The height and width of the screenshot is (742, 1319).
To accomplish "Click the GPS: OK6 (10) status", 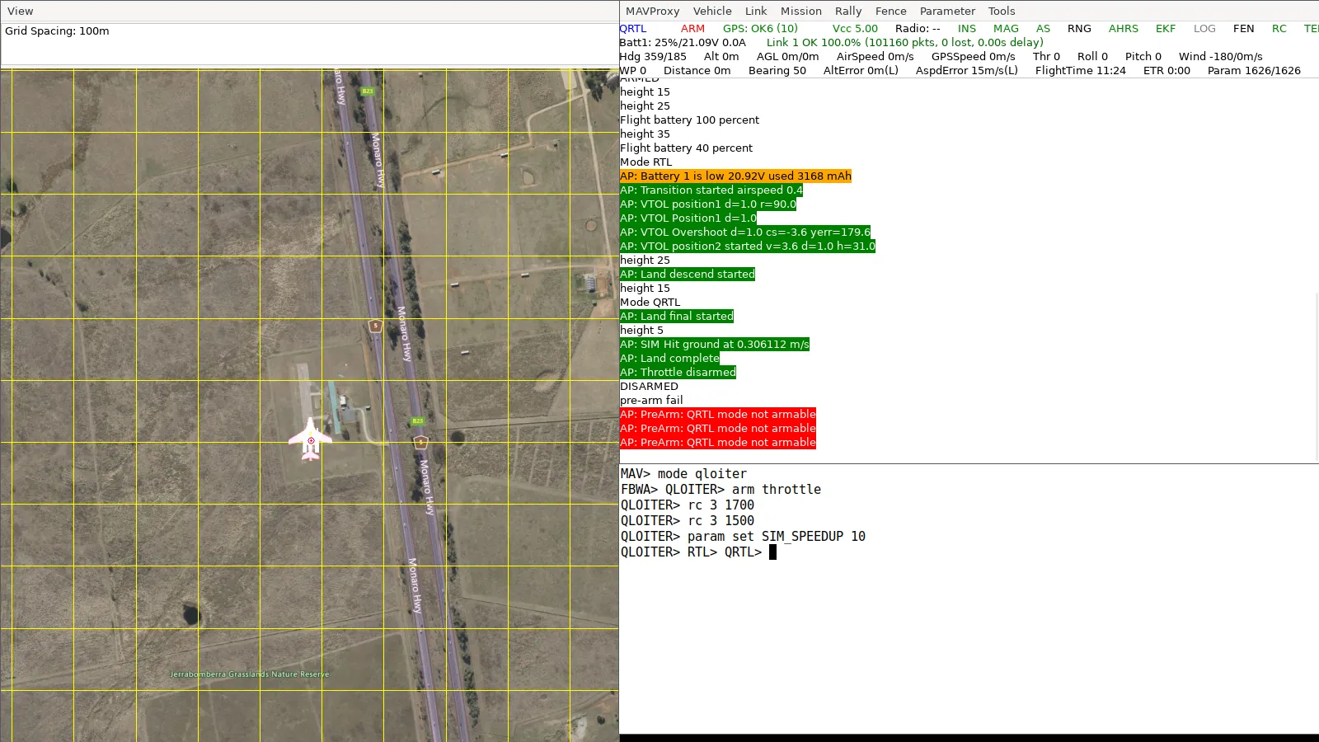I will [x=760, y=28].
